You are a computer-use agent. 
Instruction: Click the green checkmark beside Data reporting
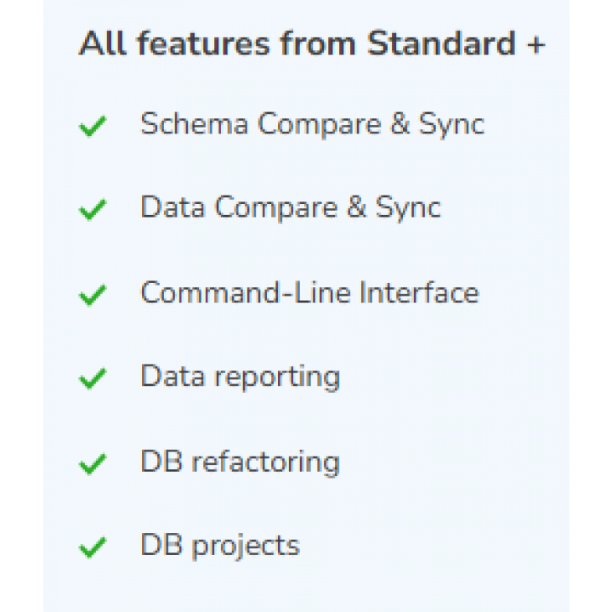[93, 378]
